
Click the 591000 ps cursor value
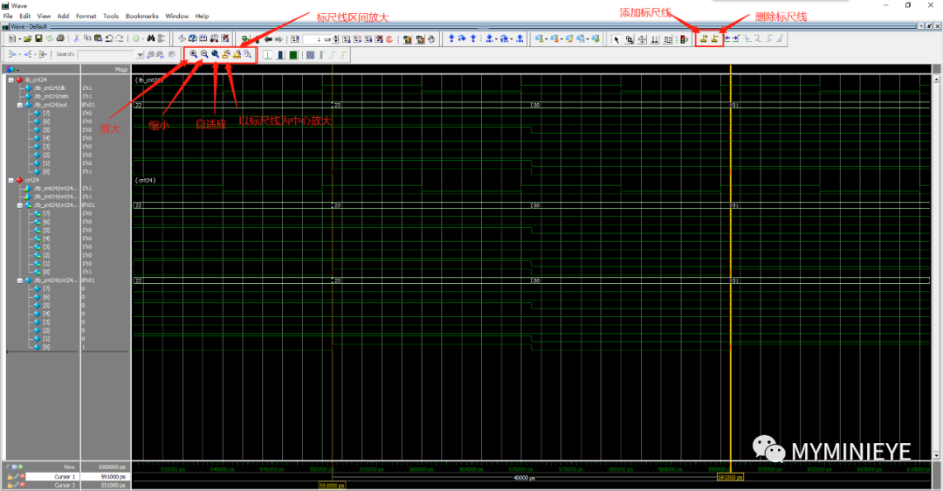point(113,476)
